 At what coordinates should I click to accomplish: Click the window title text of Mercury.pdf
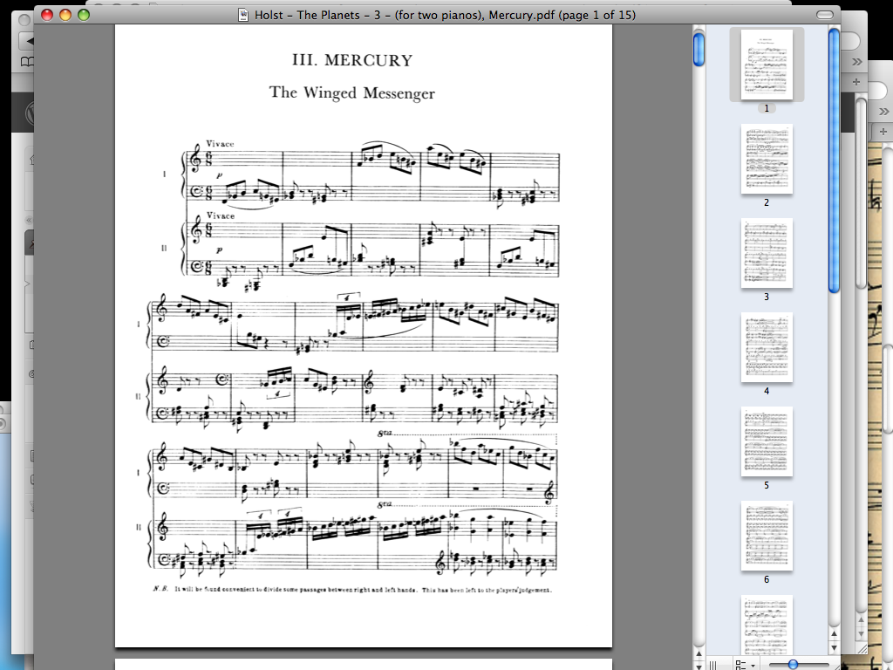pyautogui.click(x=445, y=15)
